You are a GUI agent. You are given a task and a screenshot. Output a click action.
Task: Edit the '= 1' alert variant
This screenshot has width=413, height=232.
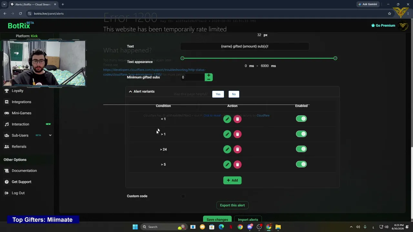(227, 119)
